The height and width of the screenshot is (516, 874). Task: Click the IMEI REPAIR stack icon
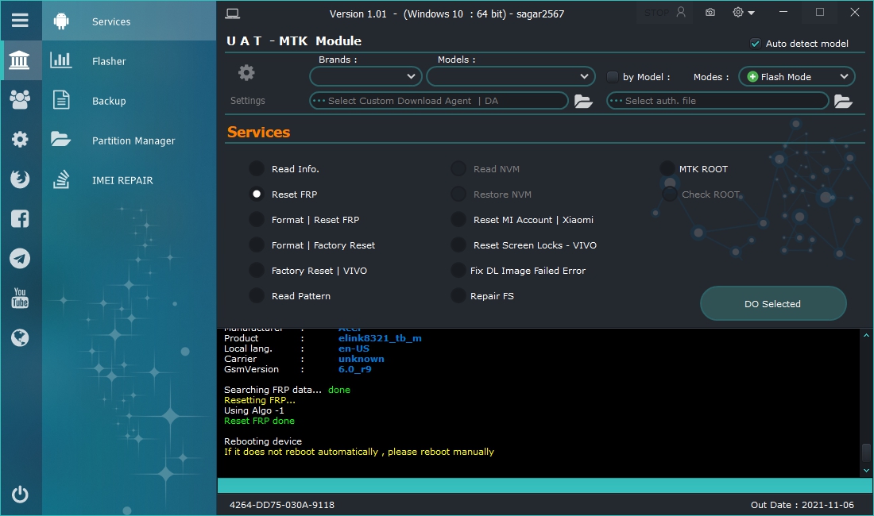[60, 179]
